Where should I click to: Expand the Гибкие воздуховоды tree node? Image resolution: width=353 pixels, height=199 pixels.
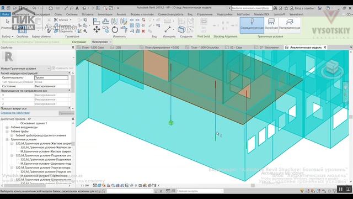[7, 127]
